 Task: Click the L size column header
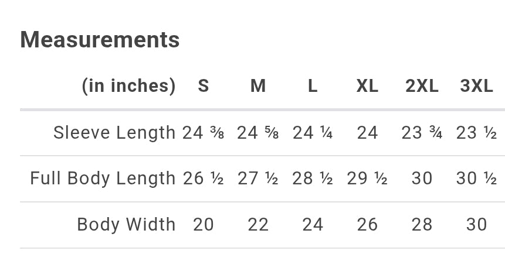click(x=312, y=86)
